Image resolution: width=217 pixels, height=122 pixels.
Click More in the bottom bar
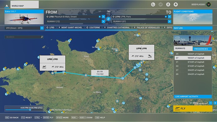(x=62, y=117)
